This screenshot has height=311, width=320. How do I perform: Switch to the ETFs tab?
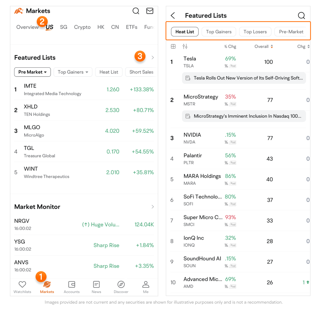[x=132, y=27]
